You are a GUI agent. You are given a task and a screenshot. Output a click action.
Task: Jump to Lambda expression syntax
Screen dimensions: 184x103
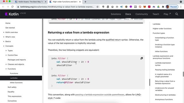pyautogui.click(x=163, y=64)
